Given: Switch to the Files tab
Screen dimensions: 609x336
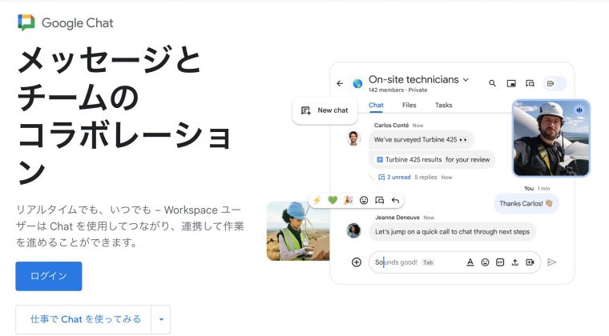Looking at the screenshot, I should tap(409, 105).
